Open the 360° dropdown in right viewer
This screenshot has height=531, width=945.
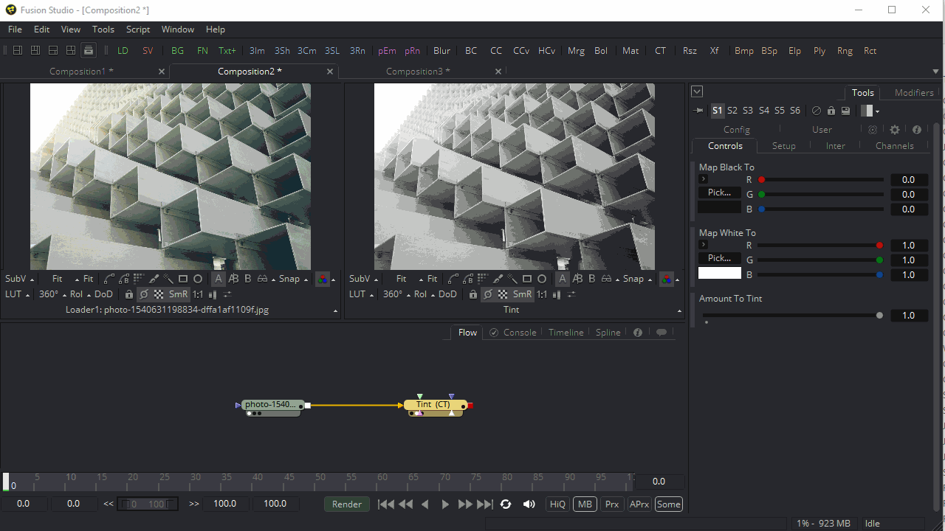[x=396, y=294]
